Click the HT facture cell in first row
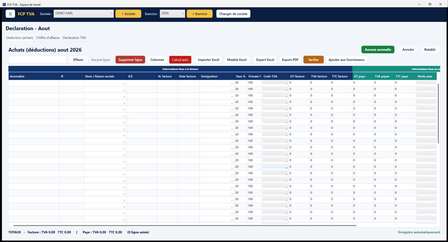The image size is (448, 242). (299, 83)
